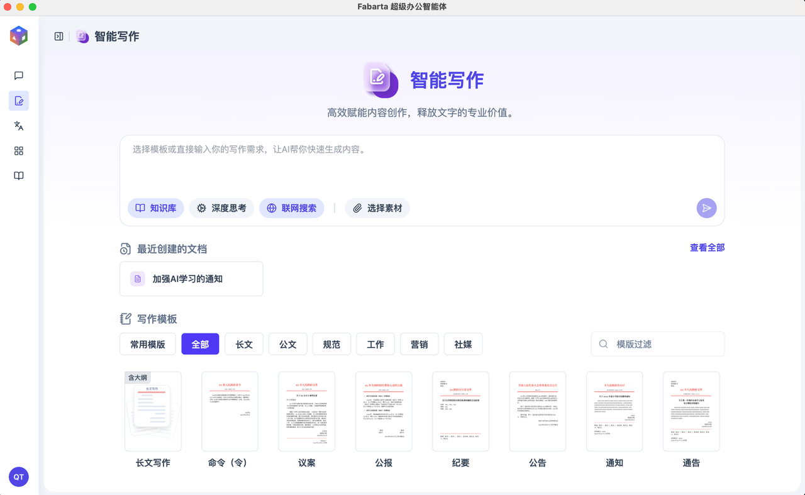
Task: Click the 模版过滤 search field
Action: pyautogui.click(x=658, y=344)
